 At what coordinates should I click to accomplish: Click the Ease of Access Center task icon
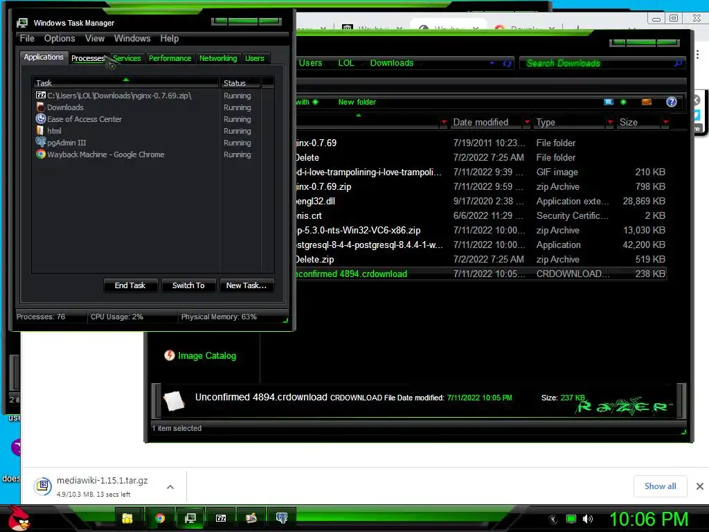[41, 118]
